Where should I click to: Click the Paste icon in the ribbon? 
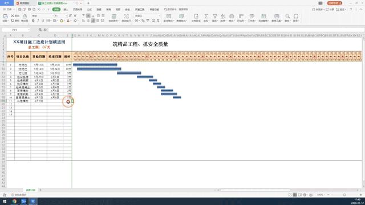click(5, 17)
